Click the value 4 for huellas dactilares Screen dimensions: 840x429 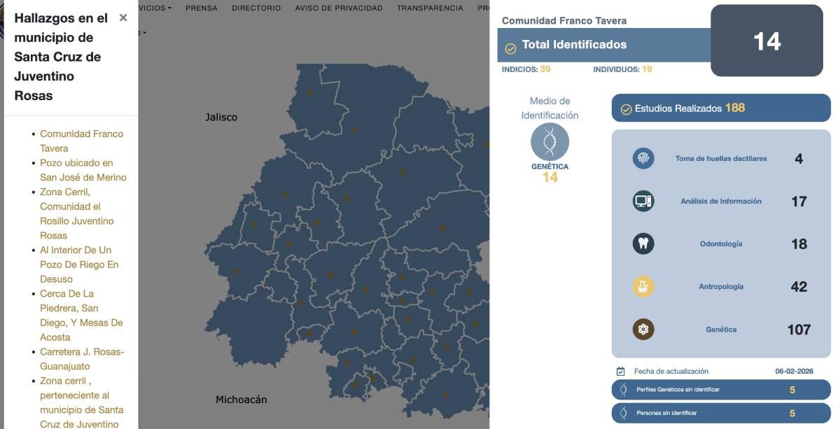799,159
